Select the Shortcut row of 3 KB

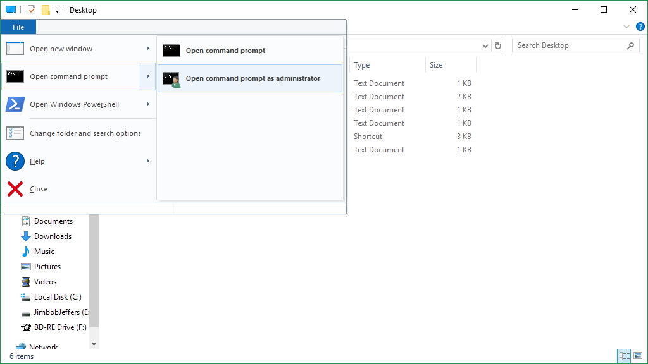coord(413,136)
